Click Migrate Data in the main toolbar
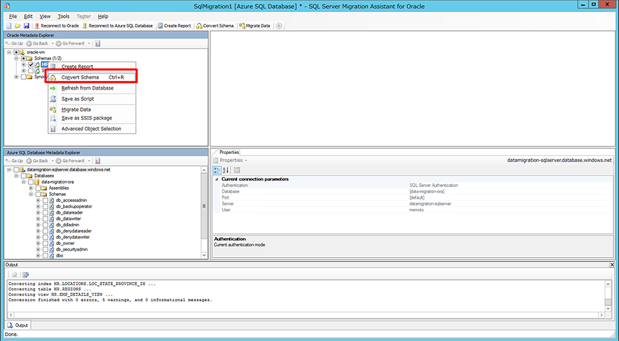The image size is (619, 341). click(255, 26)
